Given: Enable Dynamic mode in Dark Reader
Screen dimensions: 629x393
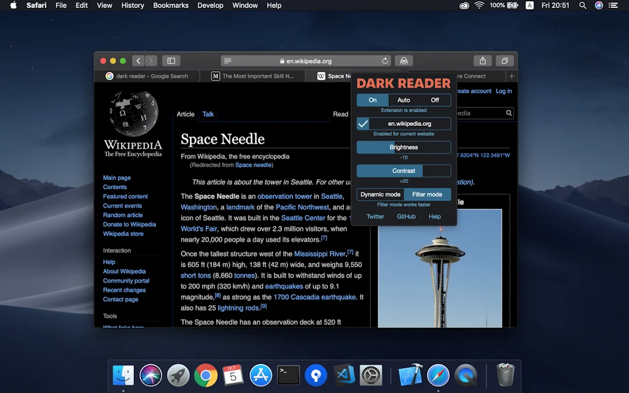Looking at the screenshot, I should pos(380,194).
